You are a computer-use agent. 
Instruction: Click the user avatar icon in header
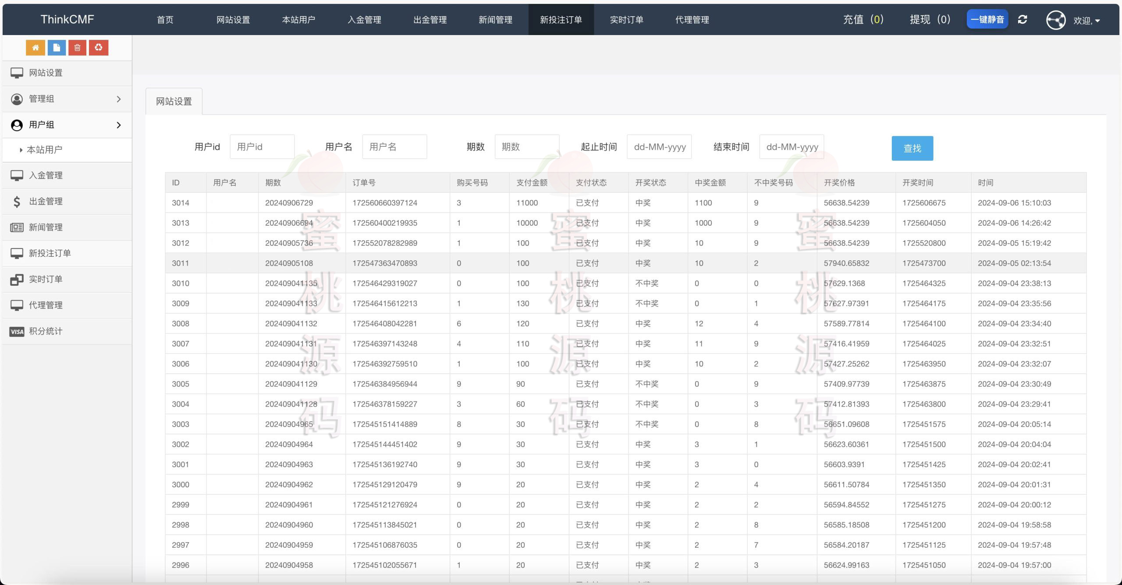click(x=1055, y=20)
